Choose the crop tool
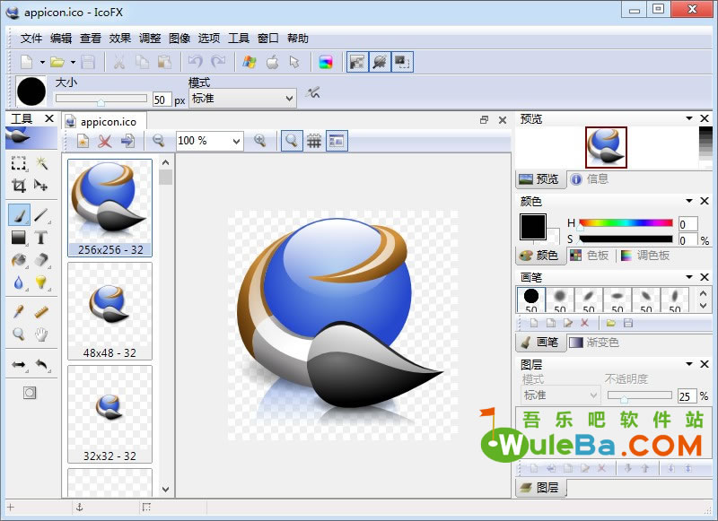The height and width of the screenshot is (521, 718). 18,186
